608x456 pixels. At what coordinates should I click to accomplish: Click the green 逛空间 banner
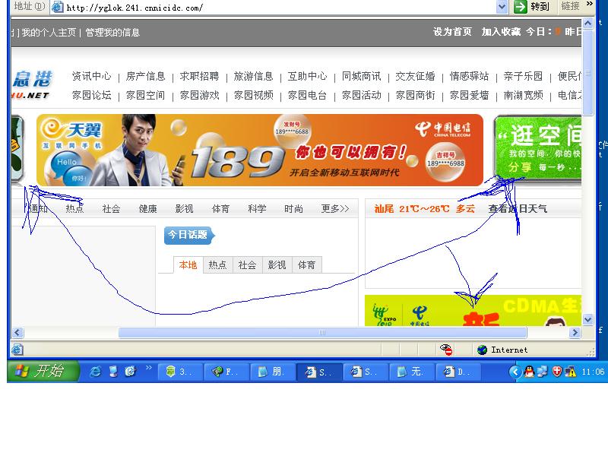click(x=538, y=147)
